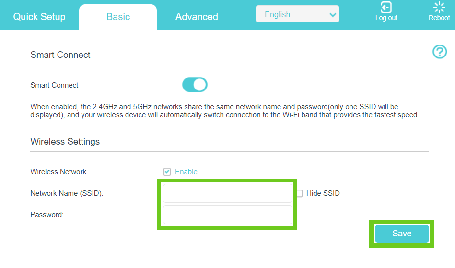Screen dimensions: 455x268
Task: Click into the Password input box
Action: 227,215
